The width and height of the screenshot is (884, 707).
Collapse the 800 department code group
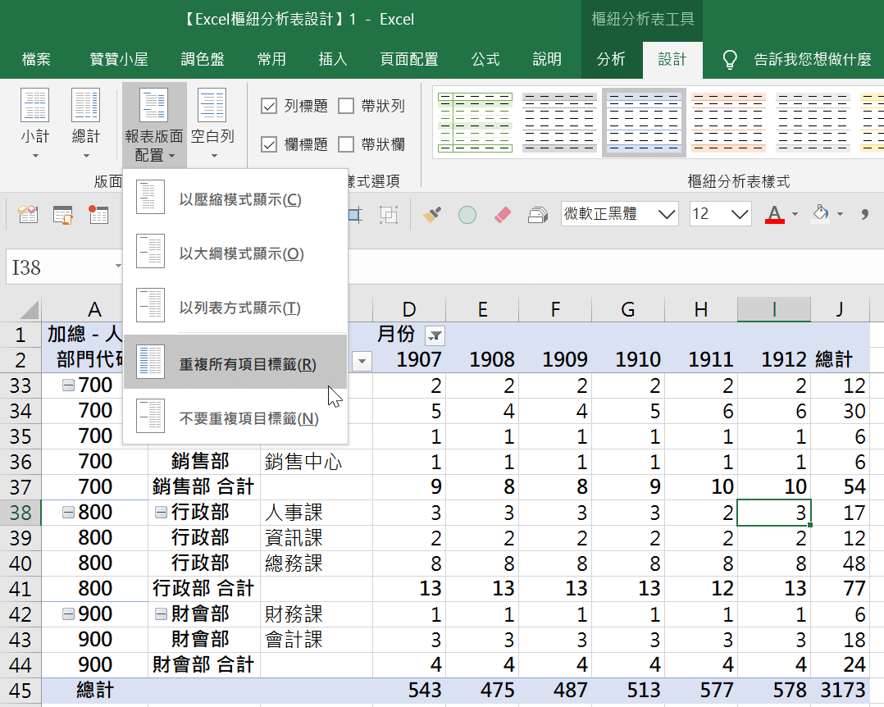68,512
